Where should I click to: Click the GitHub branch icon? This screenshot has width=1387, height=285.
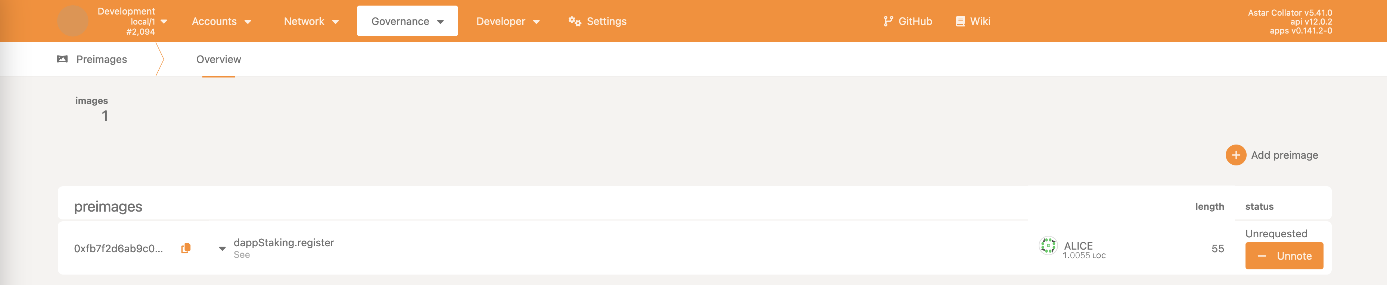click(x=888, y=21)
